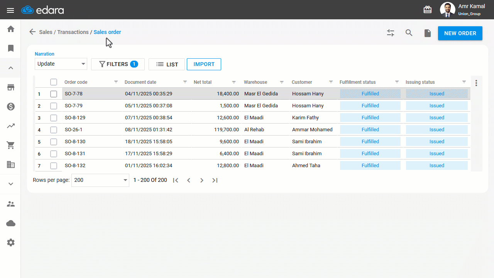Check the box for order SO-7-78
This screenshot has width=494, height=278.
(x=54, y=94)
